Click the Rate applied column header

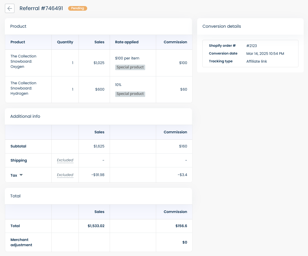[x=127, y=42]
